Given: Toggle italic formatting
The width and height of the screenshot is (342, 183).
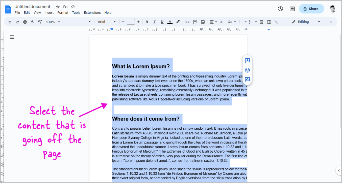Looking at the screenshot, I should coord(154,22).
